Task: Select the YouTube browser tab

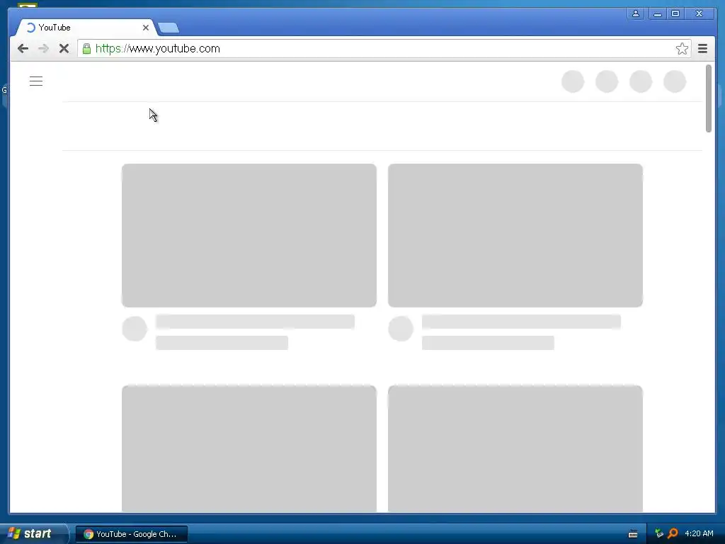Action: tap(86, 28)
